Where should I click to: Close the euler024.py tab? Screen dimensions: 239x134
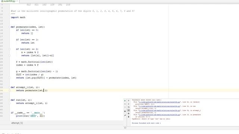pos(17,1)
